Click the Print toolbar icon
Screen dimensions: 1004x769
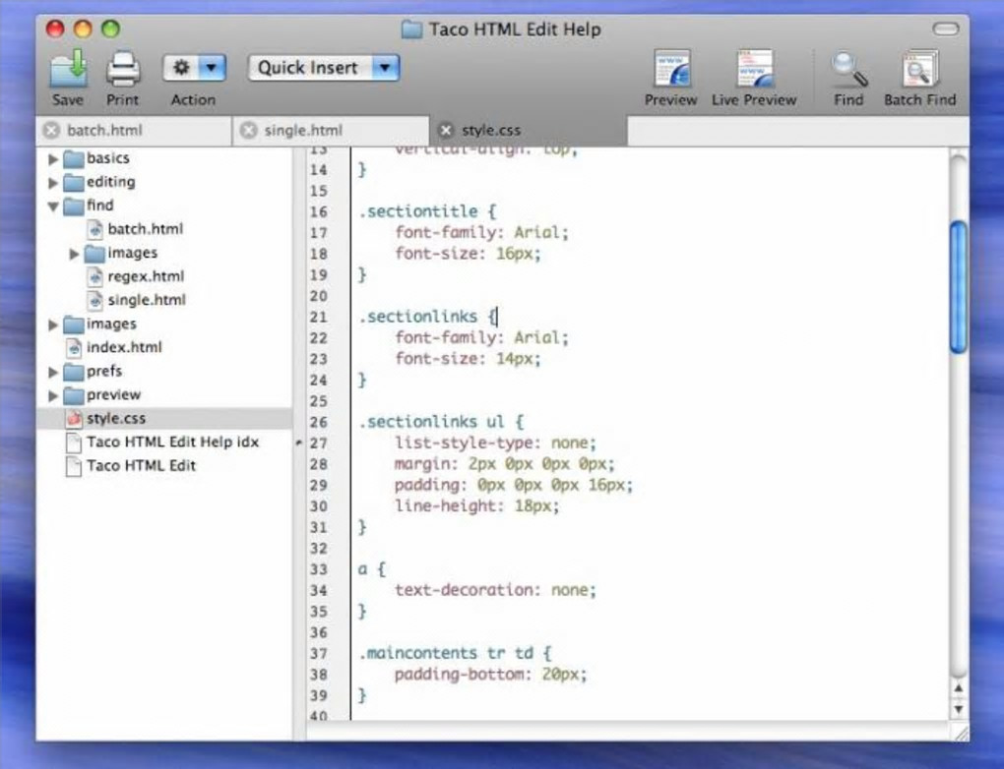click(x=123, y=69)
